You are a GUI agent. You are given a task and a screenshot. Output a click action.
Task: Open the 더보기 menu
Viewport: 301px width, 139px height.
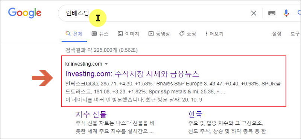pos(214,34)
